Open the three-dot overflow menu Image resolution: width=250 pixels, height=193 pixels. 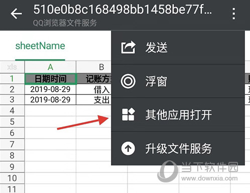234,14
